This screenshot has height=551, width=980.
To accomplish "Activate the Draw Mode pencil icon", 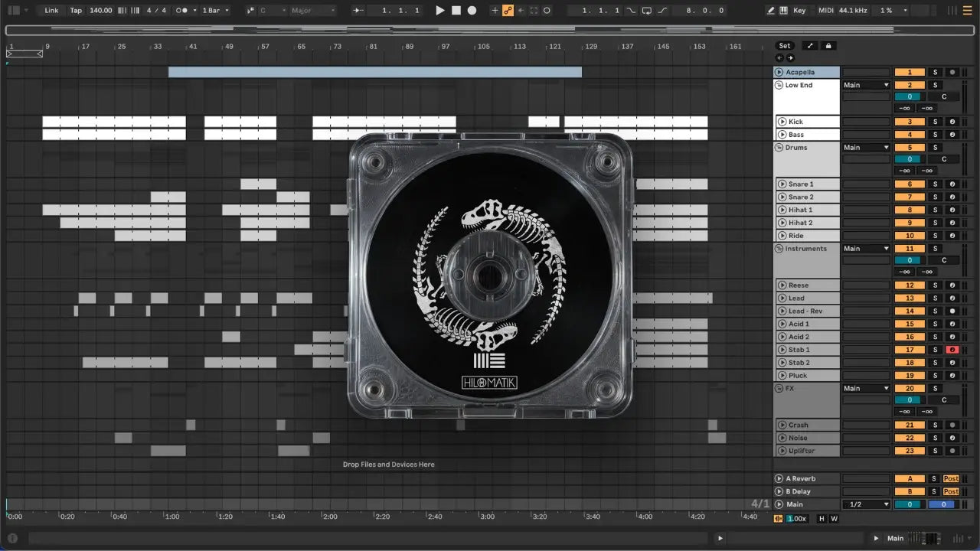I will [770, 11].
